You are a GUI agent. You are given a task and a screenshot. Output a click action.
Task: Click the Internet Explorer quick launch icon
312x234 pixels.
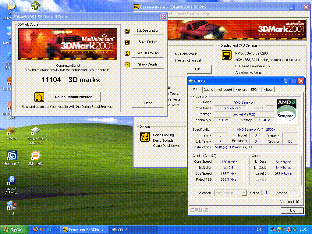click(x=49, y=229)
